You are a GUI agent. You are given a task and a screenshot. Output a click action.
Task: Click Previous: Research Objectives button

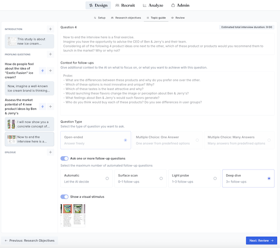tap(29, 241)
